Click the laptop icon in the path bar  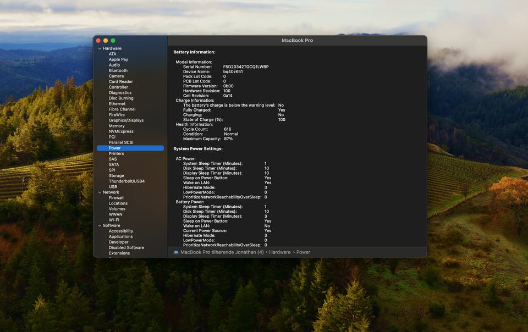point(176,252)
